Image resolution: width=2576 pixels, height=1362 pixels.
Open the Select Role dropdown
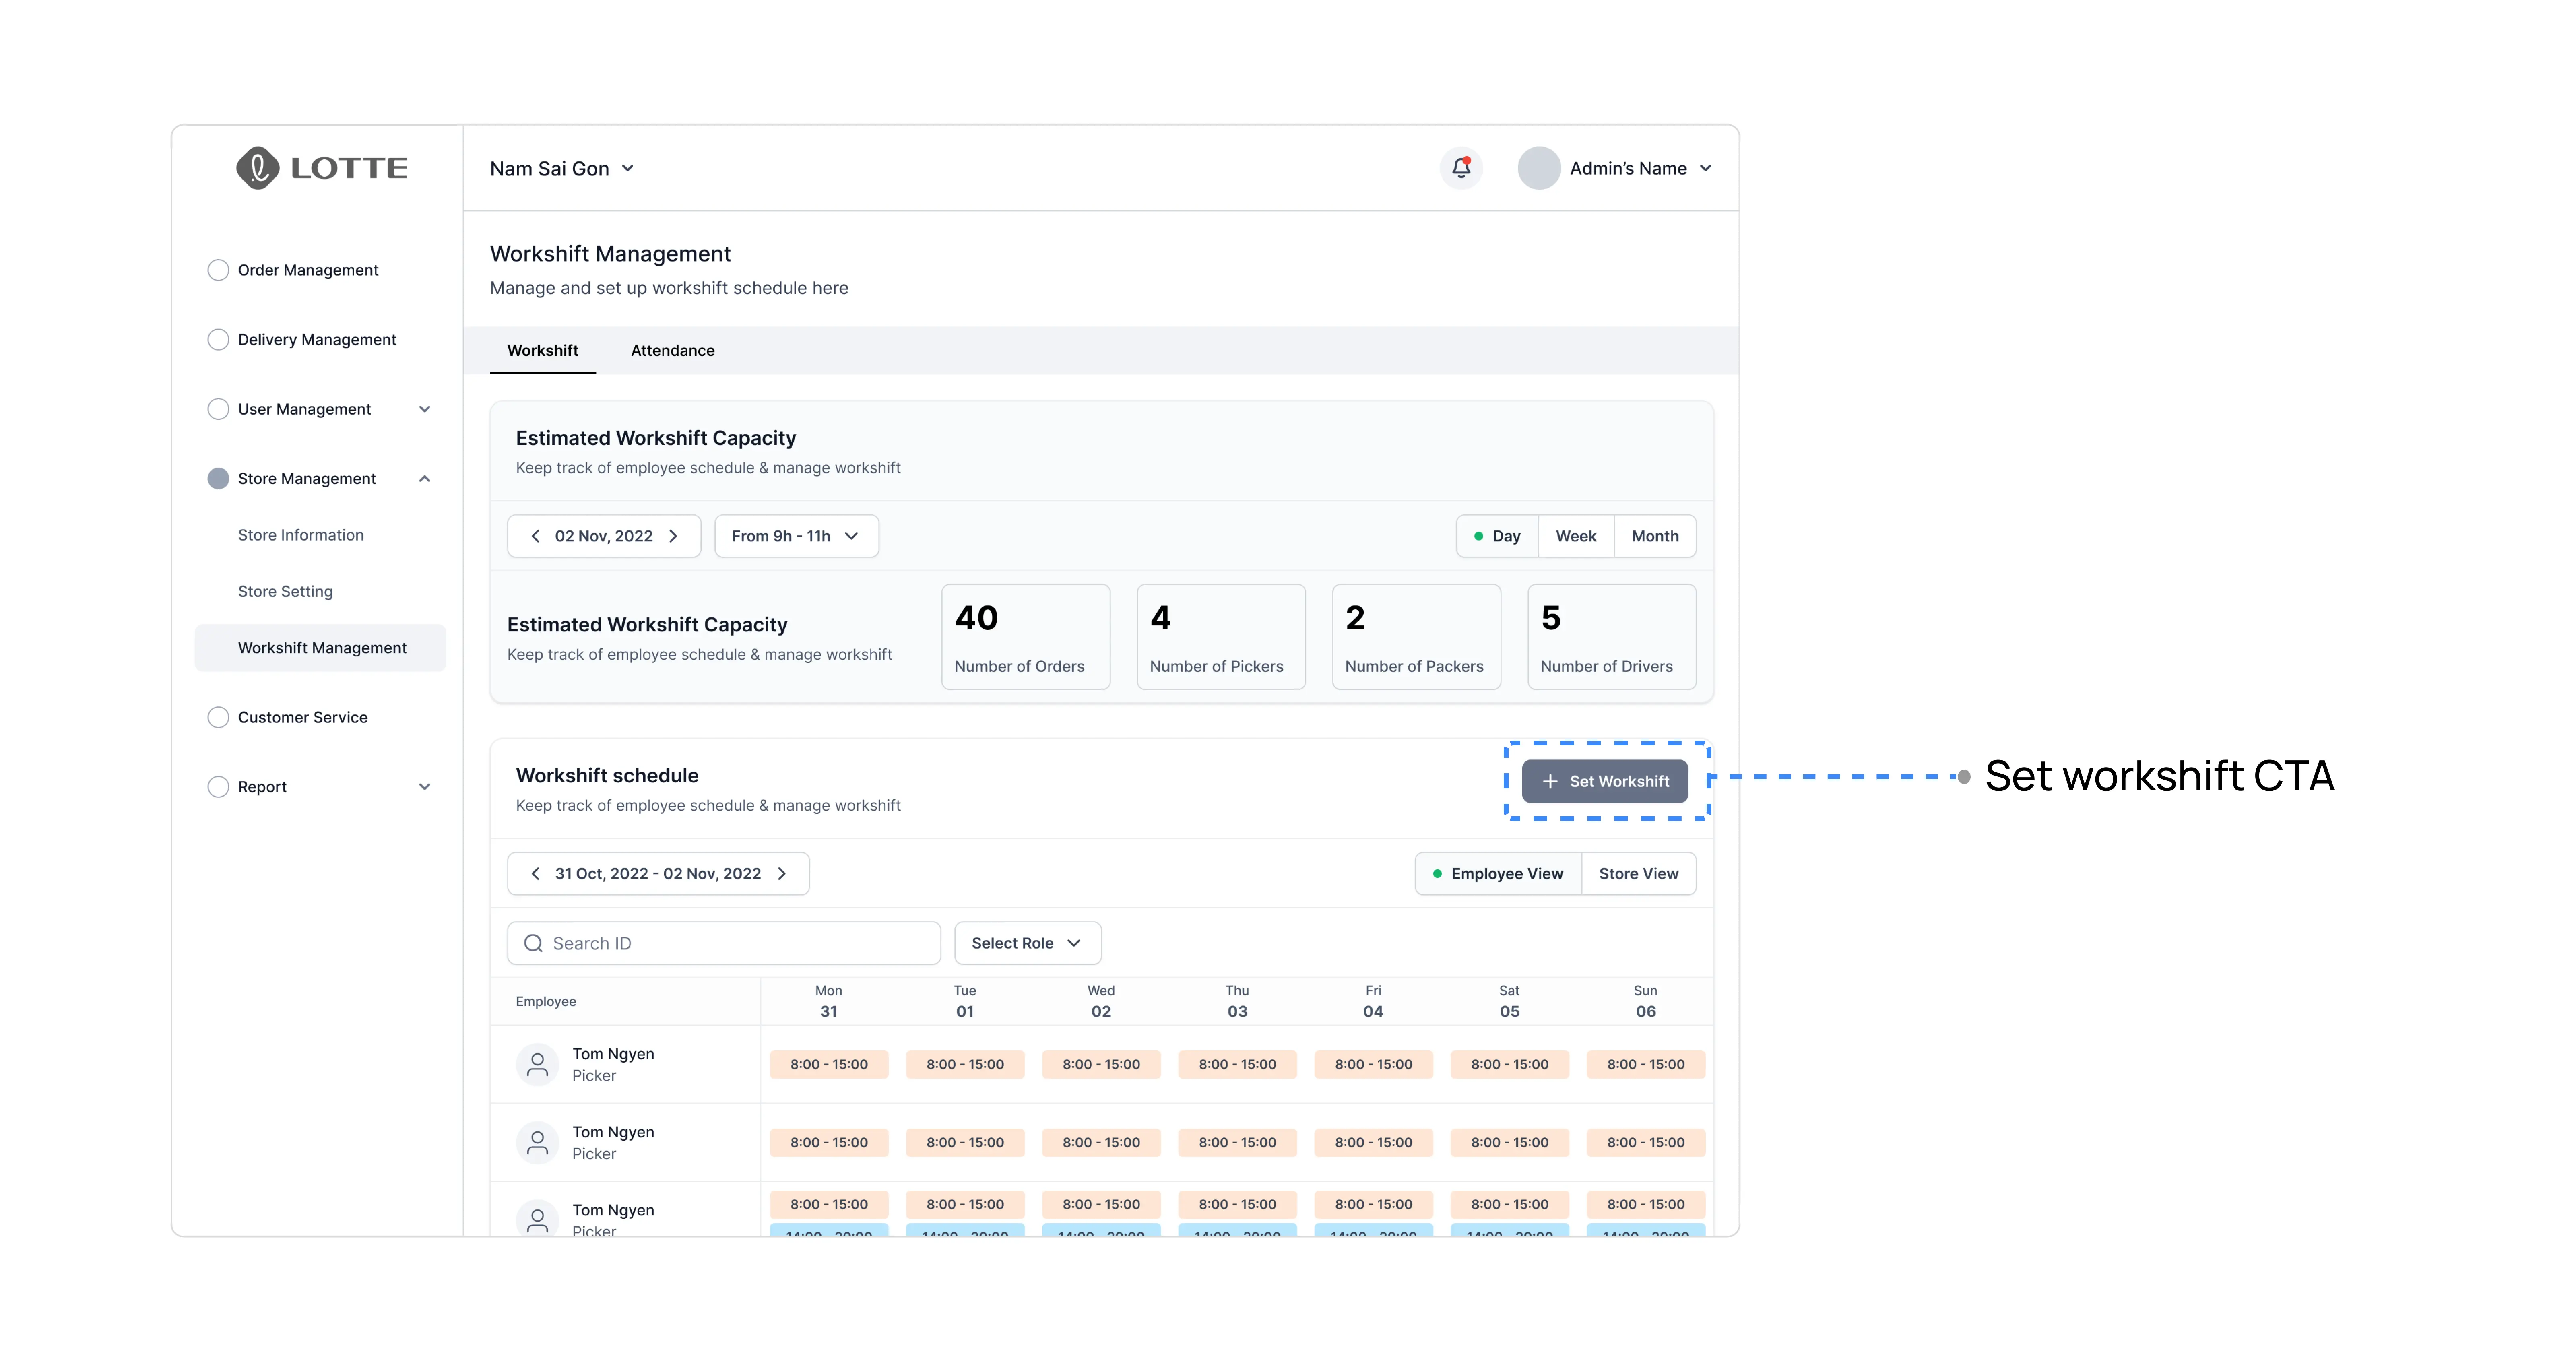(x=1028, y=943)
